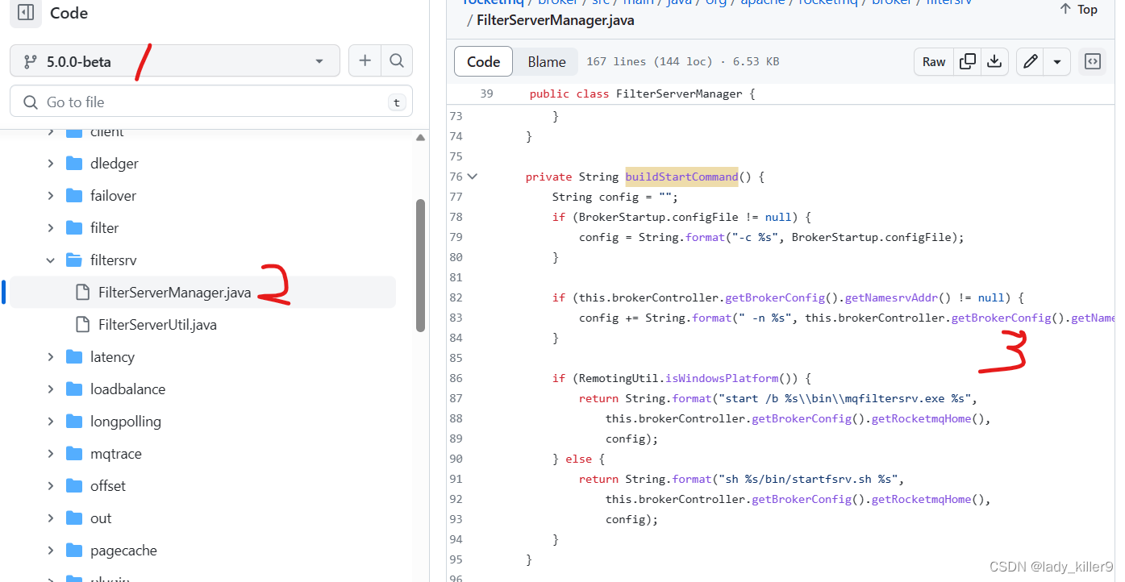Viewport: 1125px width, 582px height.
Task: Expand the dledger folder chevron
Action: 50,164
